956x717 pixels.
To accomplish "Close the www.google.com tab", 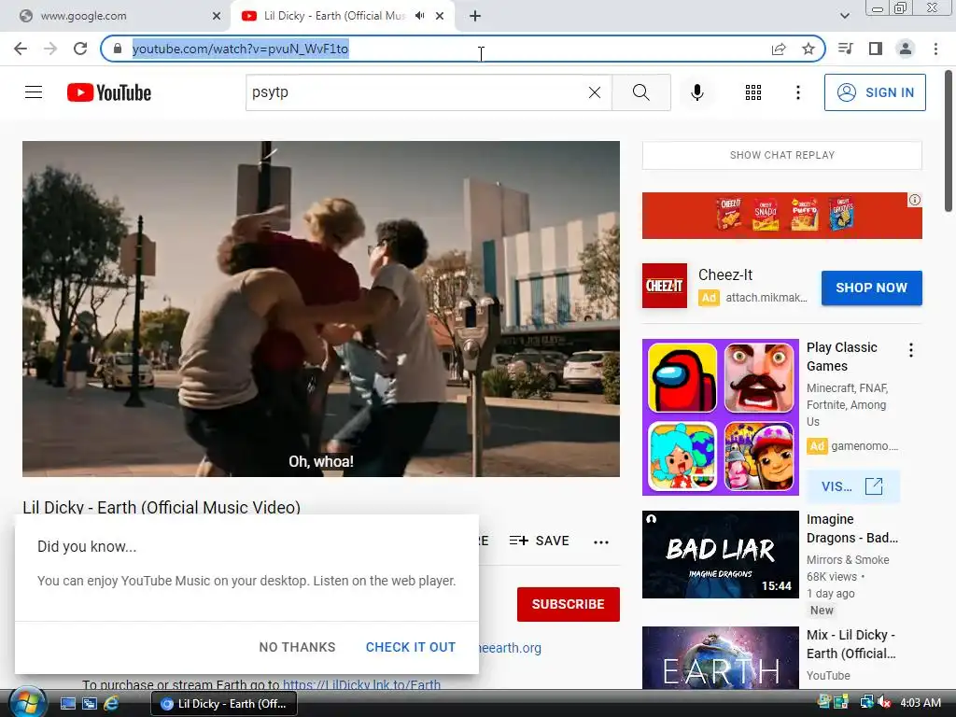I will pyautogui.click(x=217, y=16).
